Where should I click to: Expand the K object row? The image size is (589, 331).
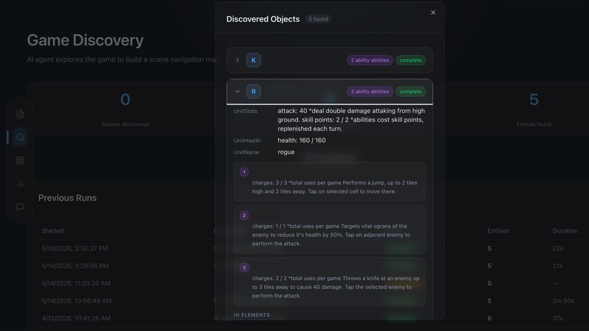coord(237,60)
